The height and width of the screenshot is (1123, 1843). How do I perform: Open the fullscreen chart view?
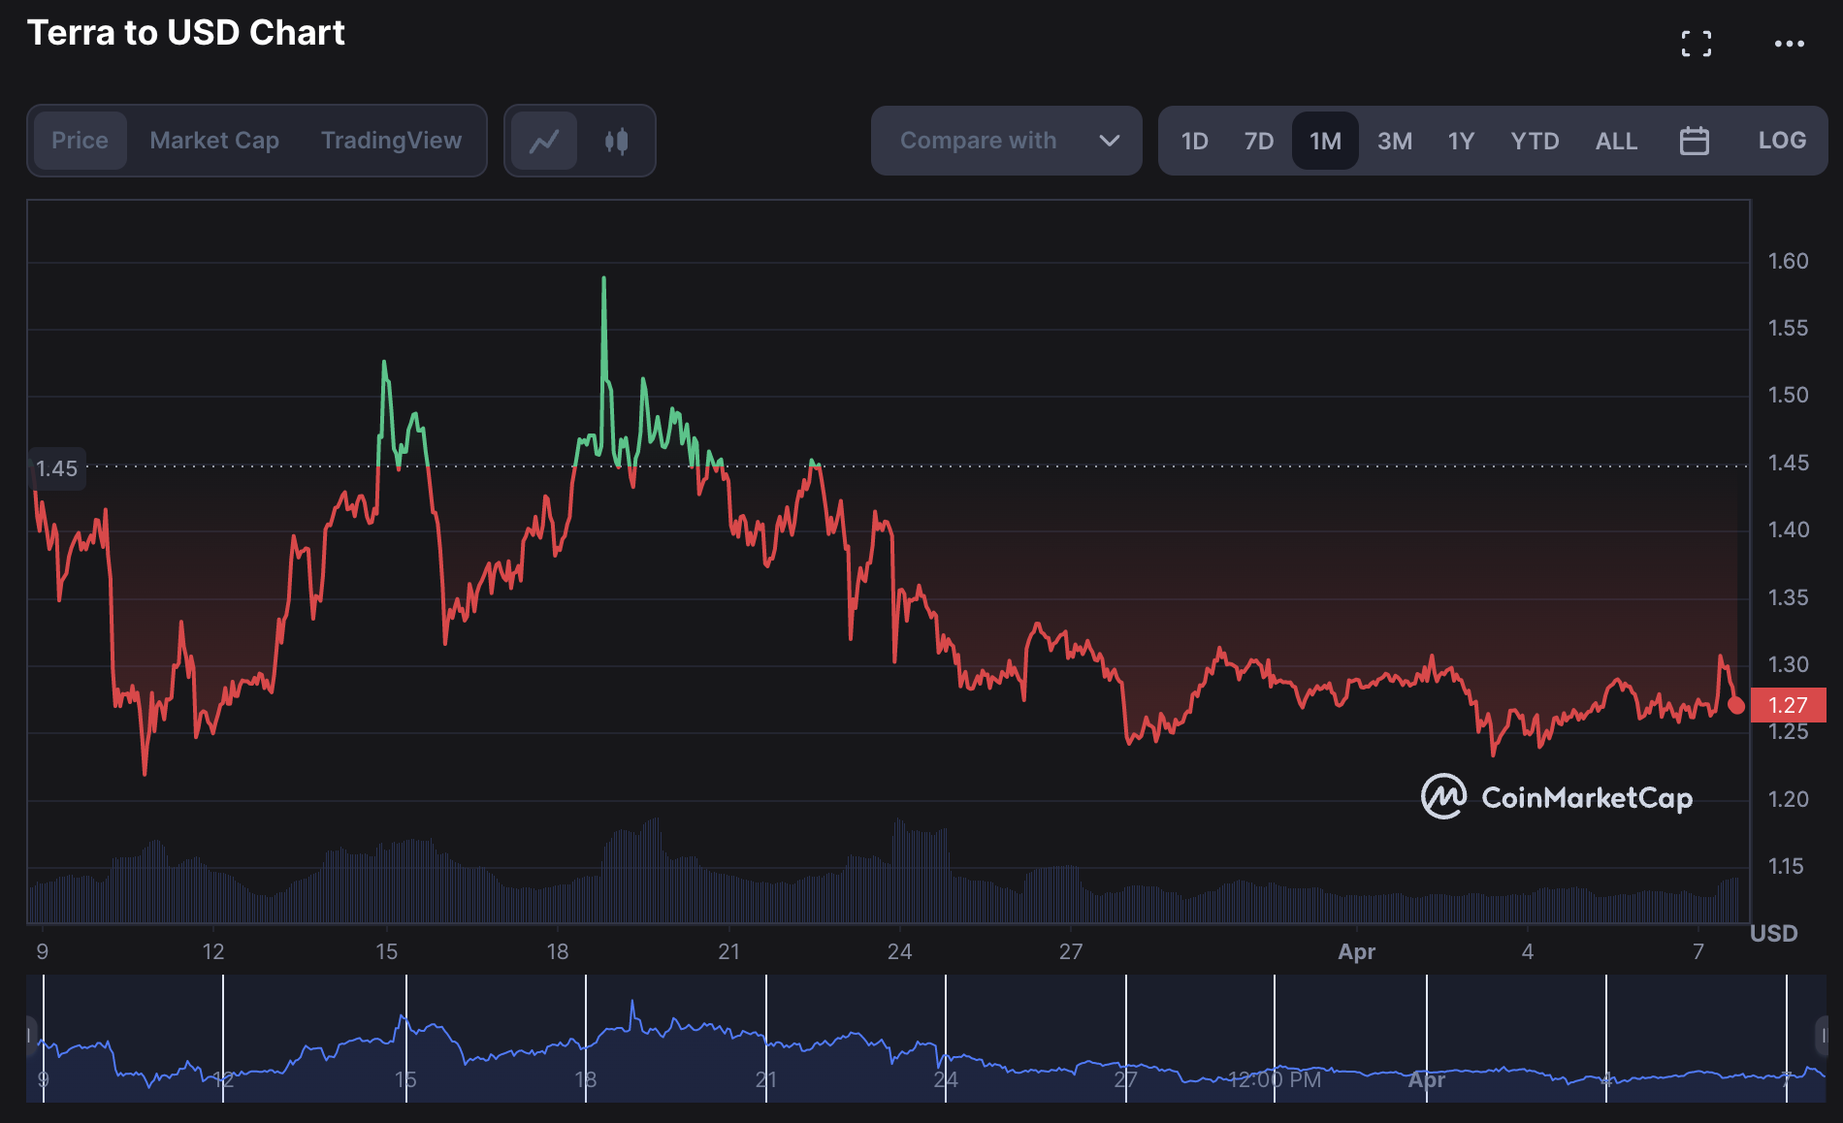[1696, 44]
